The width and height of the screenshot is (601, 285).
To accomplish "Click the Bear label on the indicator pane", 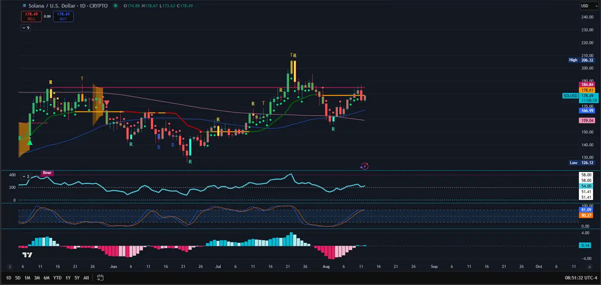I will tap(47, 172).
